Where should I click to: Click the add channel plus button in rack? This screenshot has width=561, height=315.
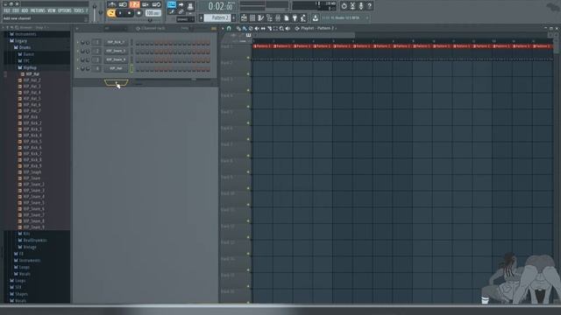click(117, 83)
